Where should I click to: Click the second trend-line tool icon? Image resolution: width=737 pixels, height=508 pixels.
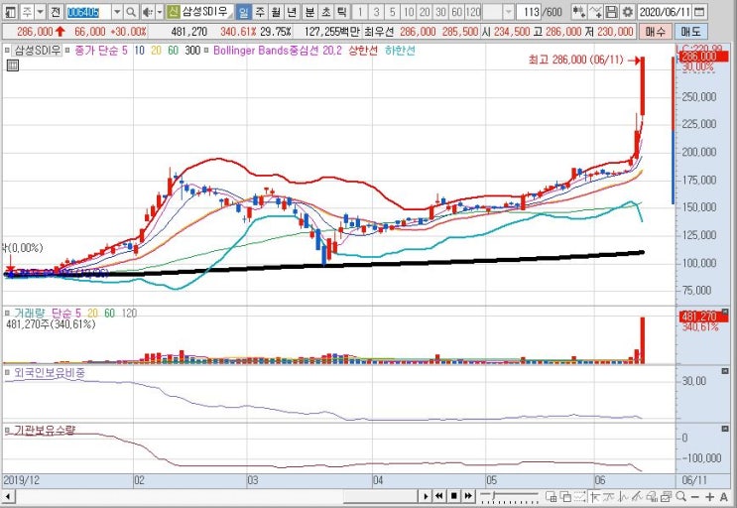click(609, 496)
